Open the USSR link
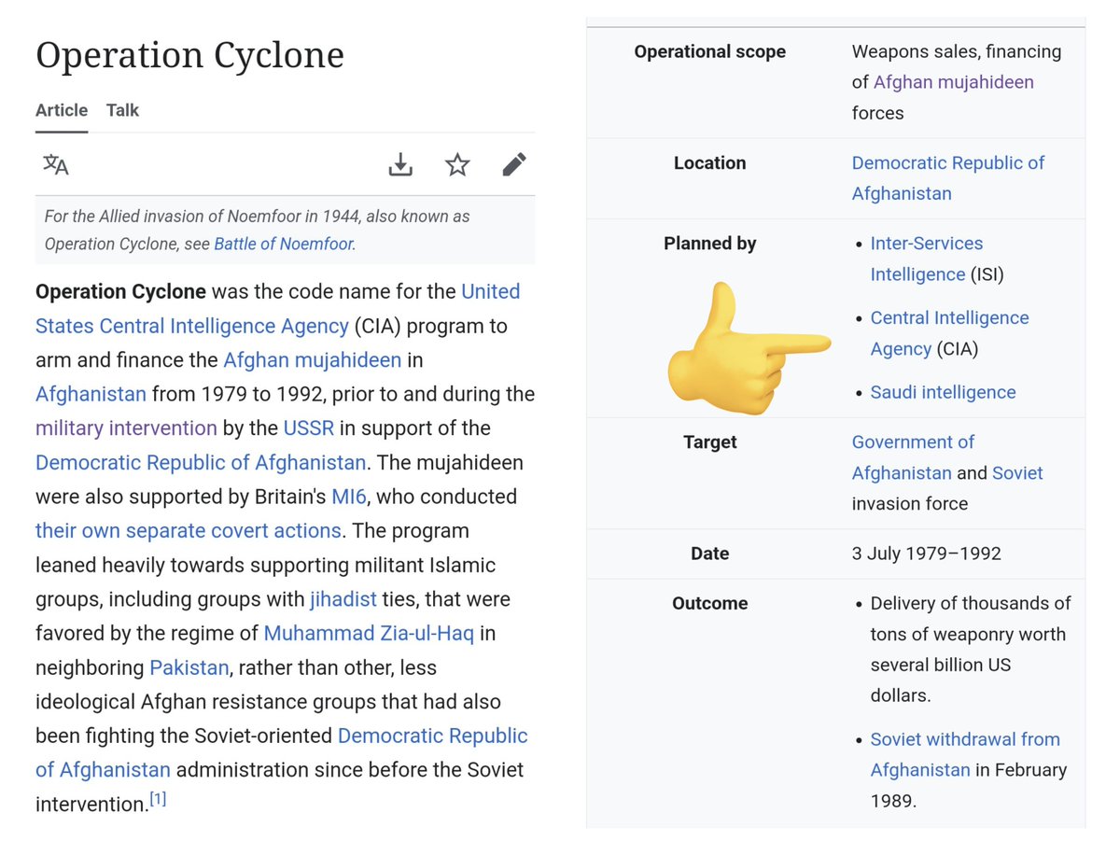Viewport: 1120px width, 841px height. pos(308,428)
